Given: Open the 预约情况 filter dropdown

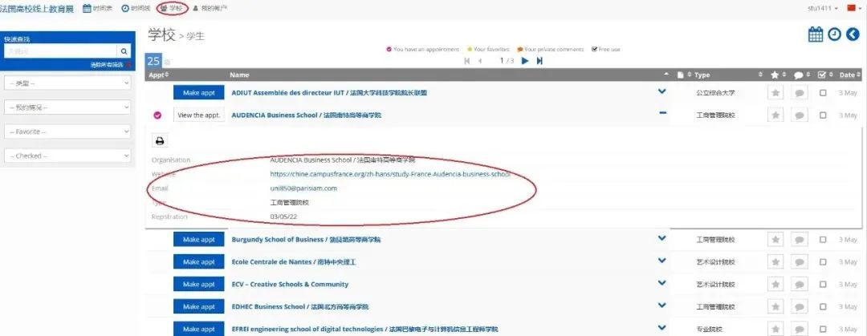Looking at the screenshot, I should (x=67, y=107).
